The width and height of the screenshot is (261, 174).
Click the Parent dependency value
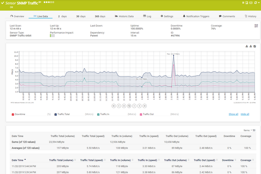94,36
